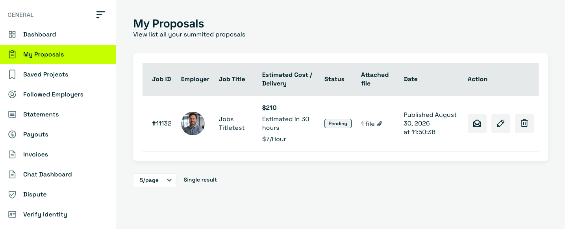
Task: Click the Dashboard grid icon in sidebar
Action: click(12, 35)
